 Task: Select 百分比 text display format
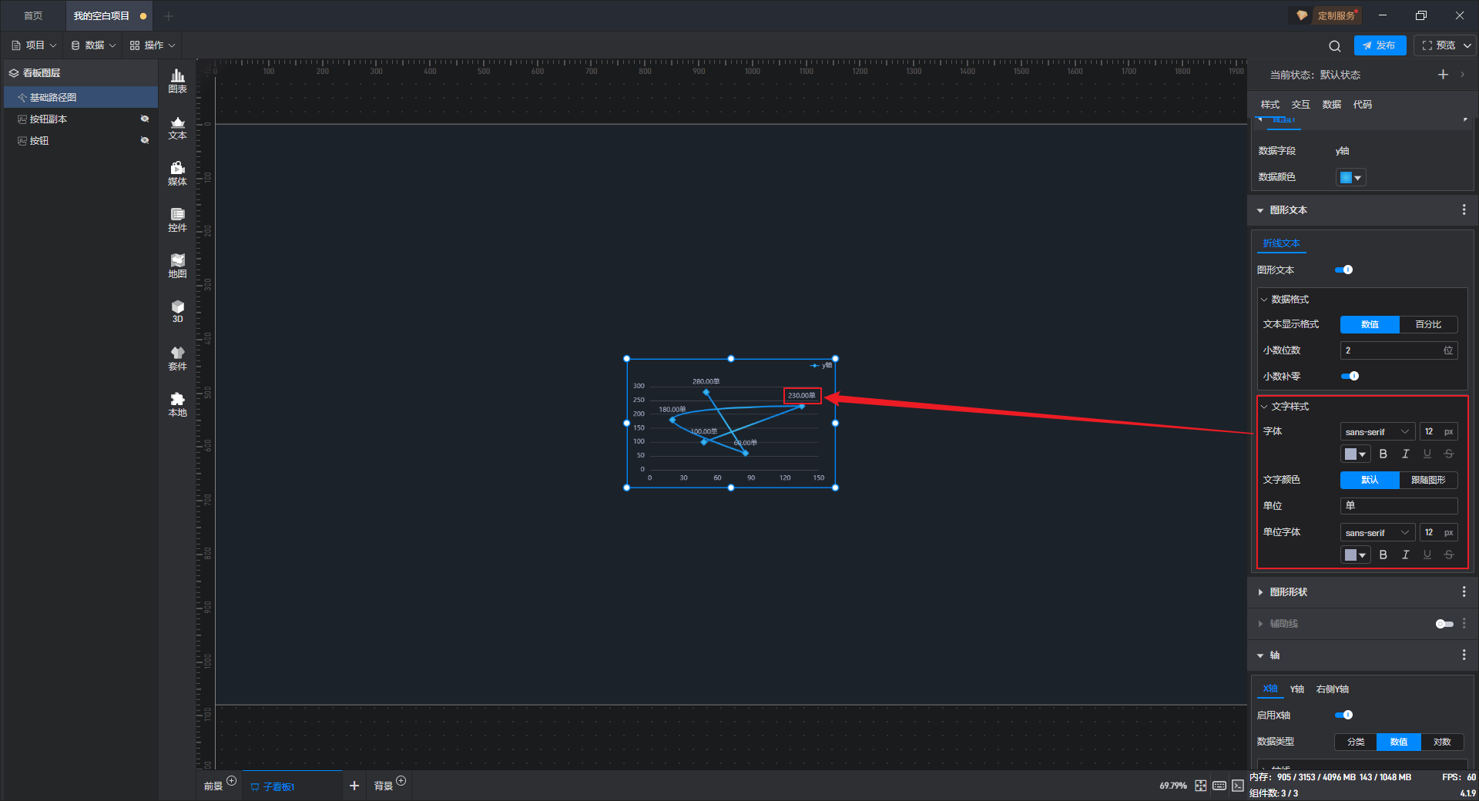pos(1428,325)
